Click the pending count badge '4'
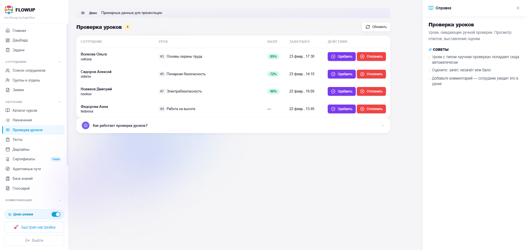Viewport: 527px width, 250px height. (127, 27)
